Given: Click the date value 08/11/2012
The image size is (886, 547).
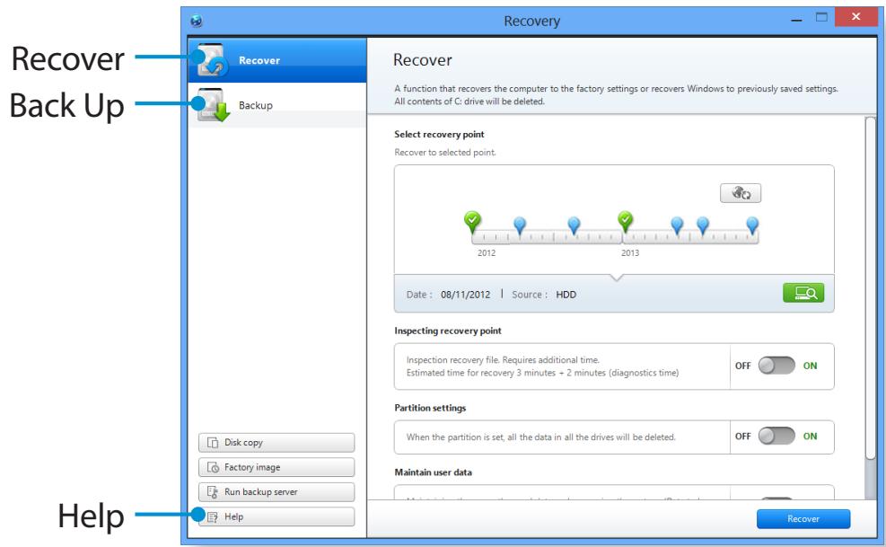Looking at the screenshot, I should coord(466,295).
